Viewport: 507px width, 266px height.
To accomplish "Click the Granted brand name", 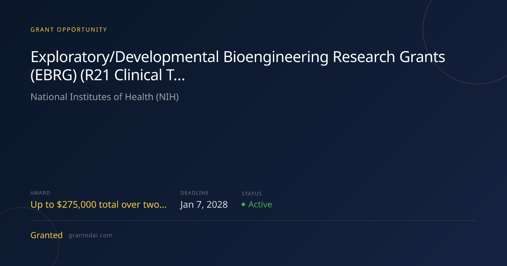I will point(46,235).
